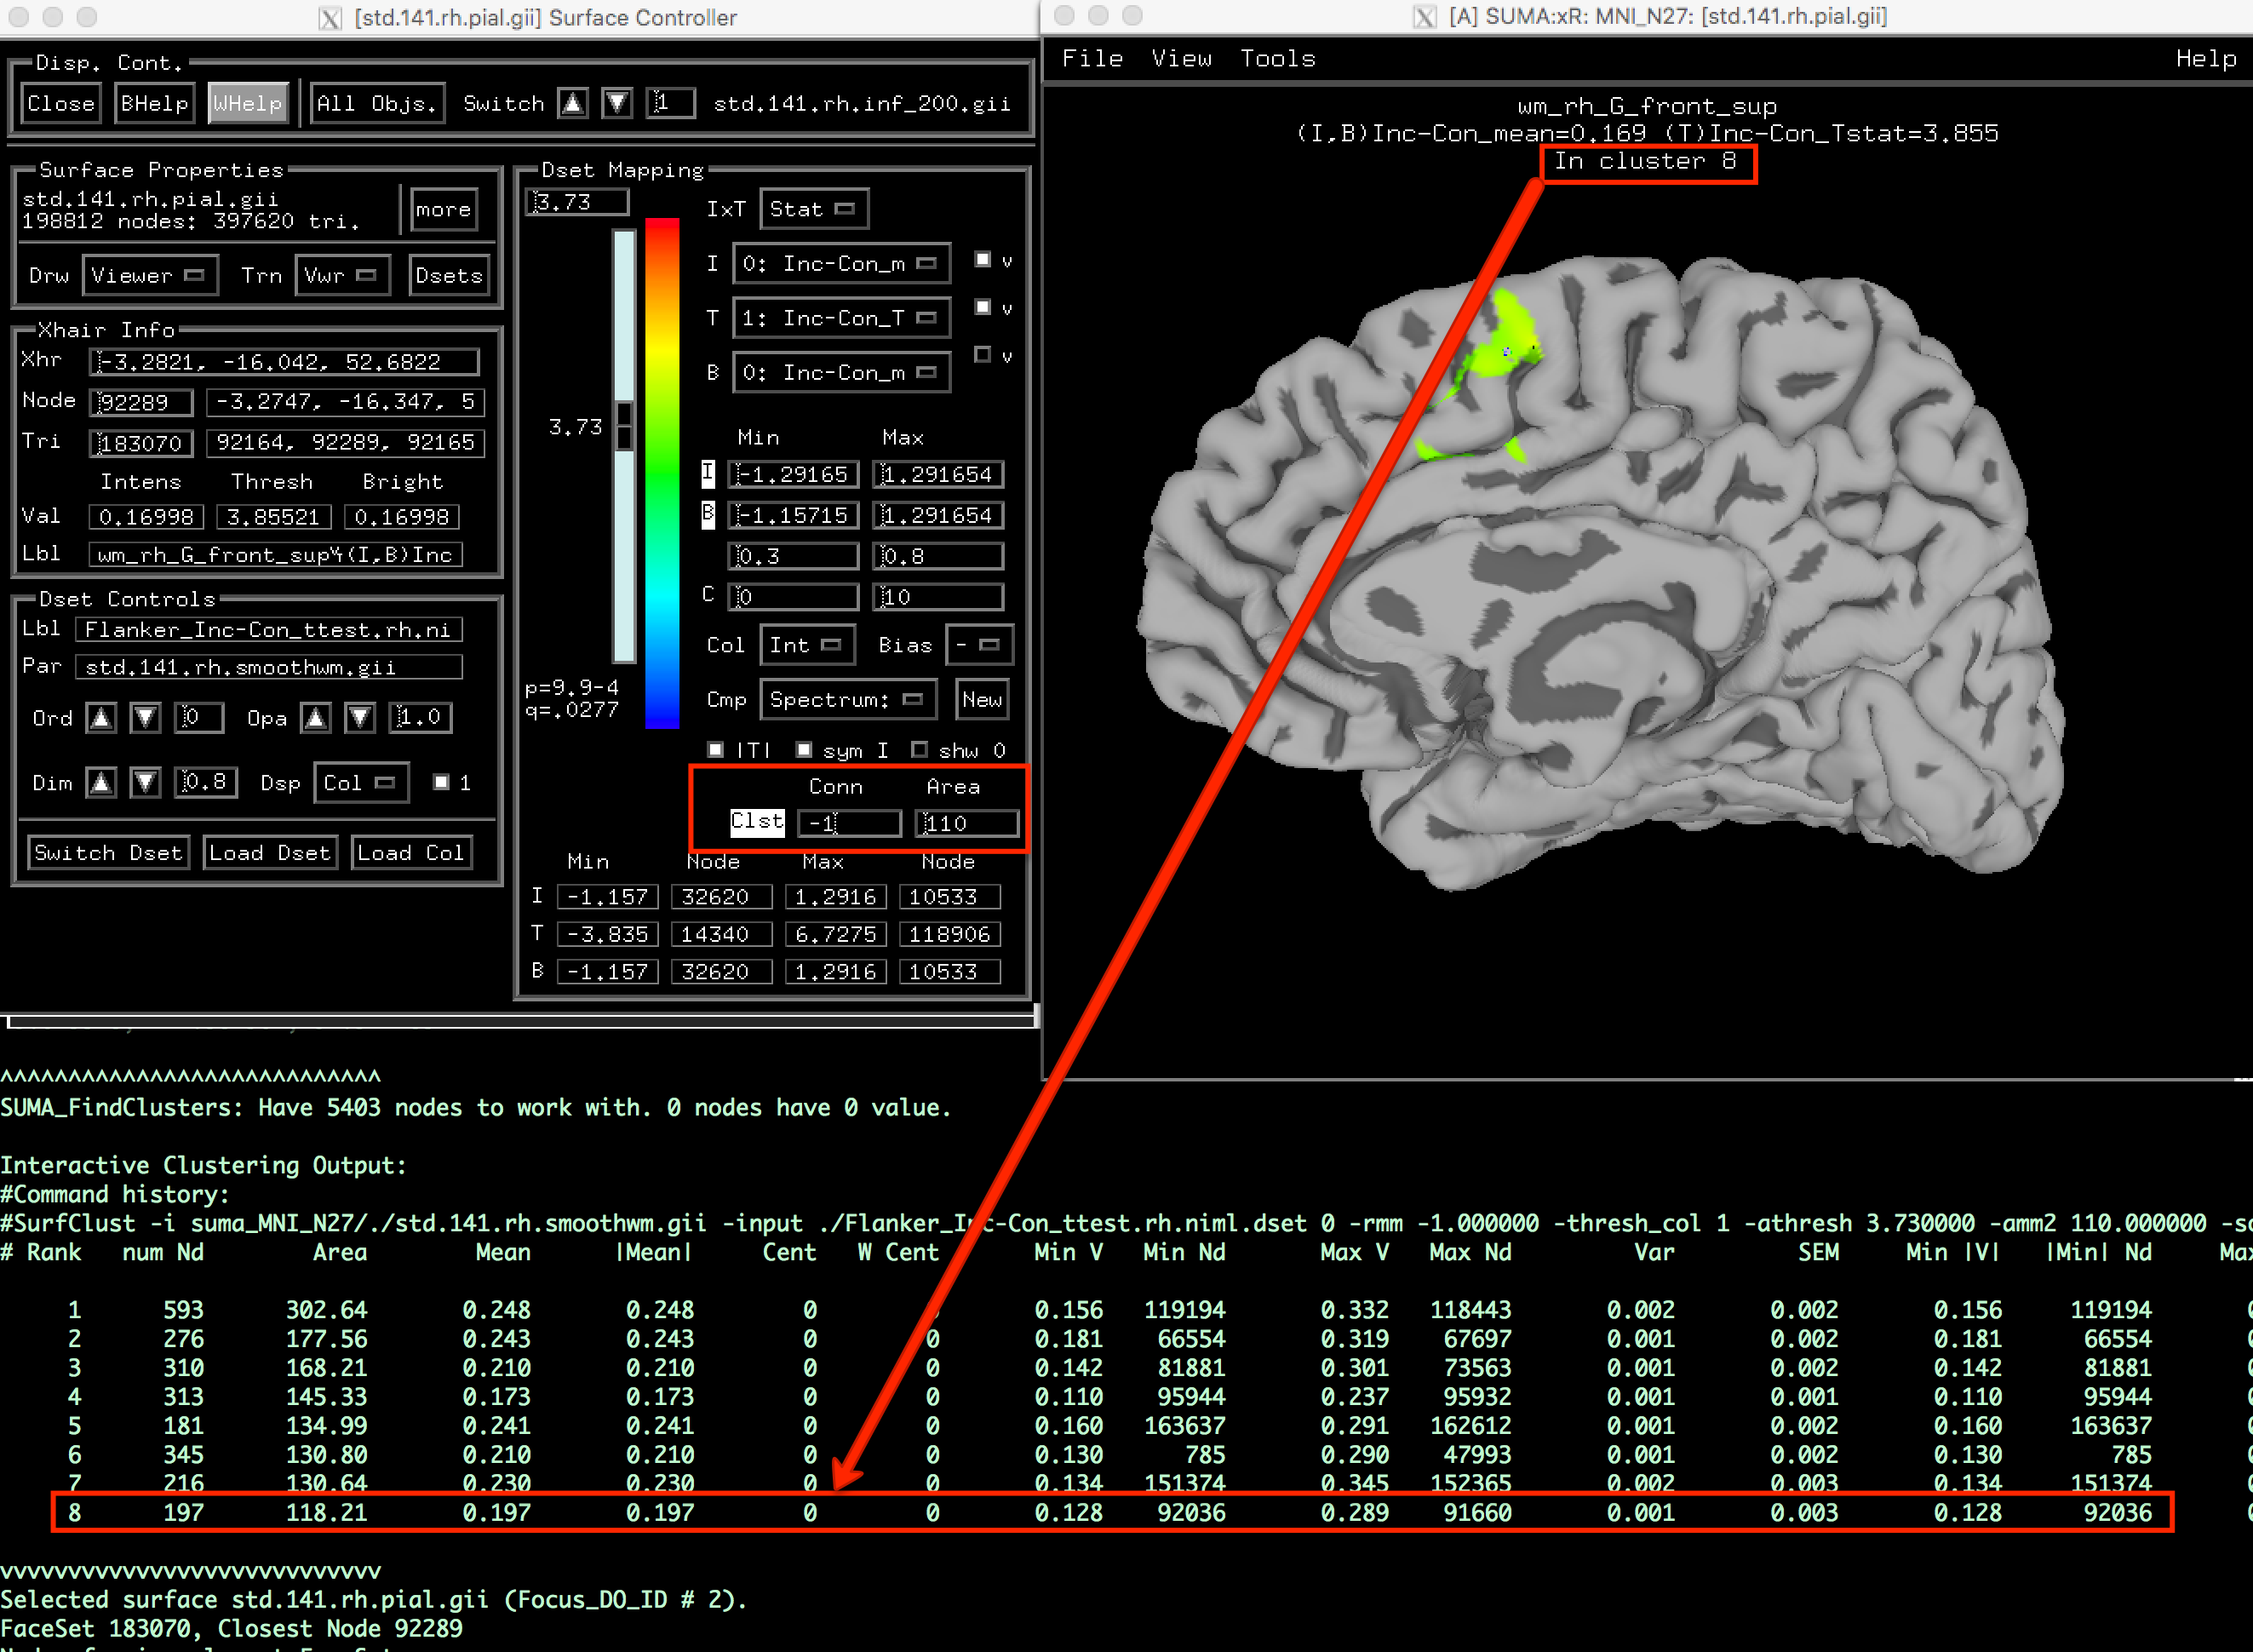Open the Cmp Spectrum colormap dropdown

(848, 700)
